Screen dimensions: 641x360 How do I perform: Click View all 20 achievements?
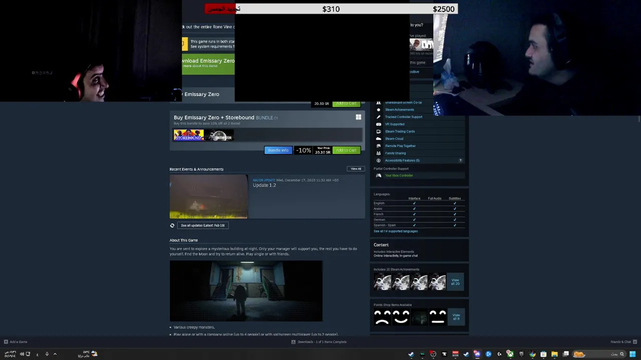tap(455, 282)
